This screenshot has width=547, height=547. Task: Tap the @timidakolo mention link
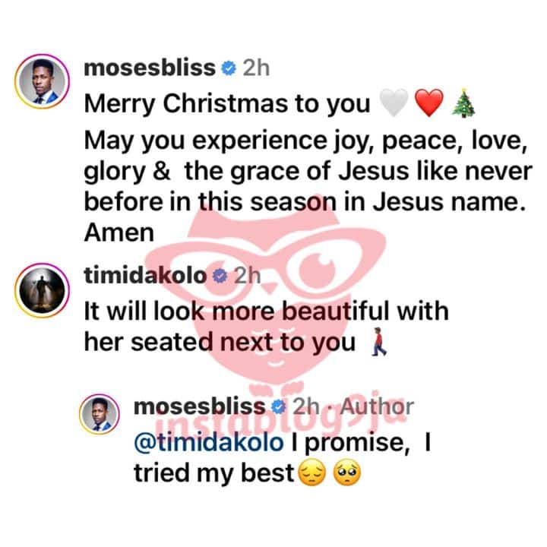209,443
